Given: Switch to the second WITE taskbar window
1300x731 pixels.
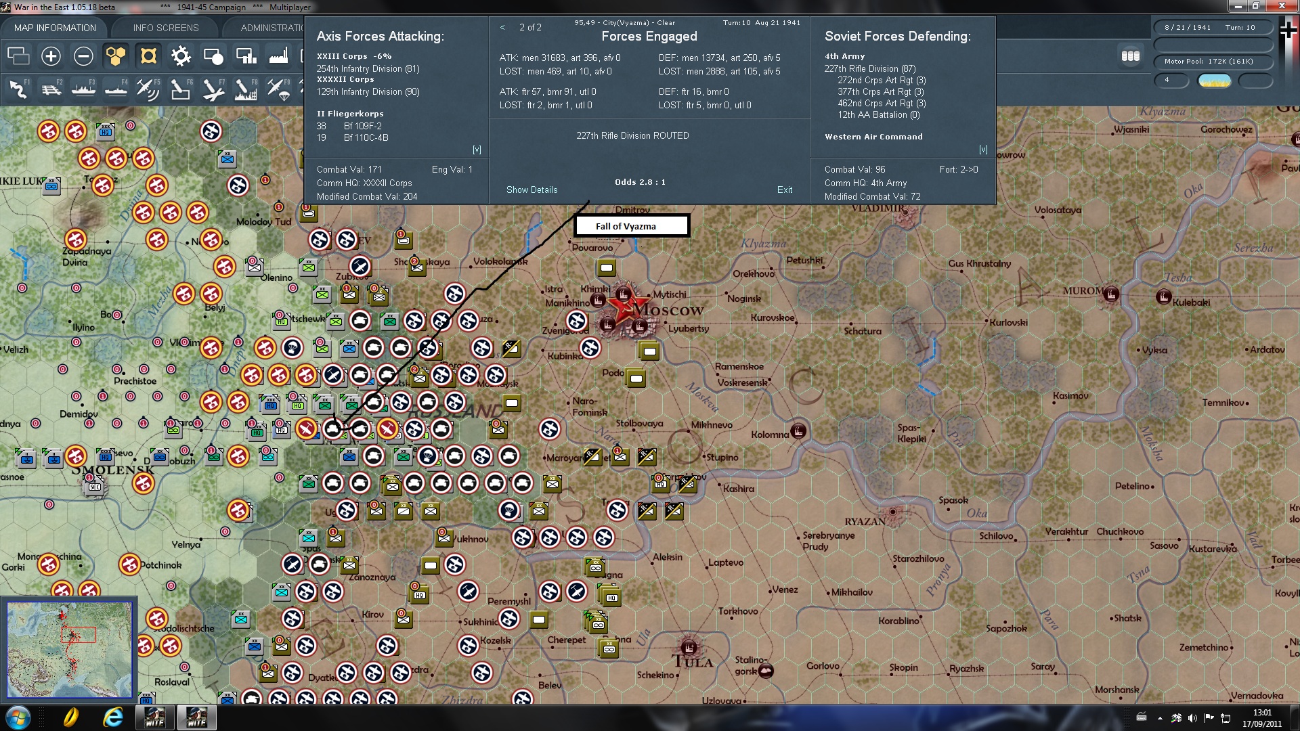Looking at the screenshot, I should coord(196,717).
